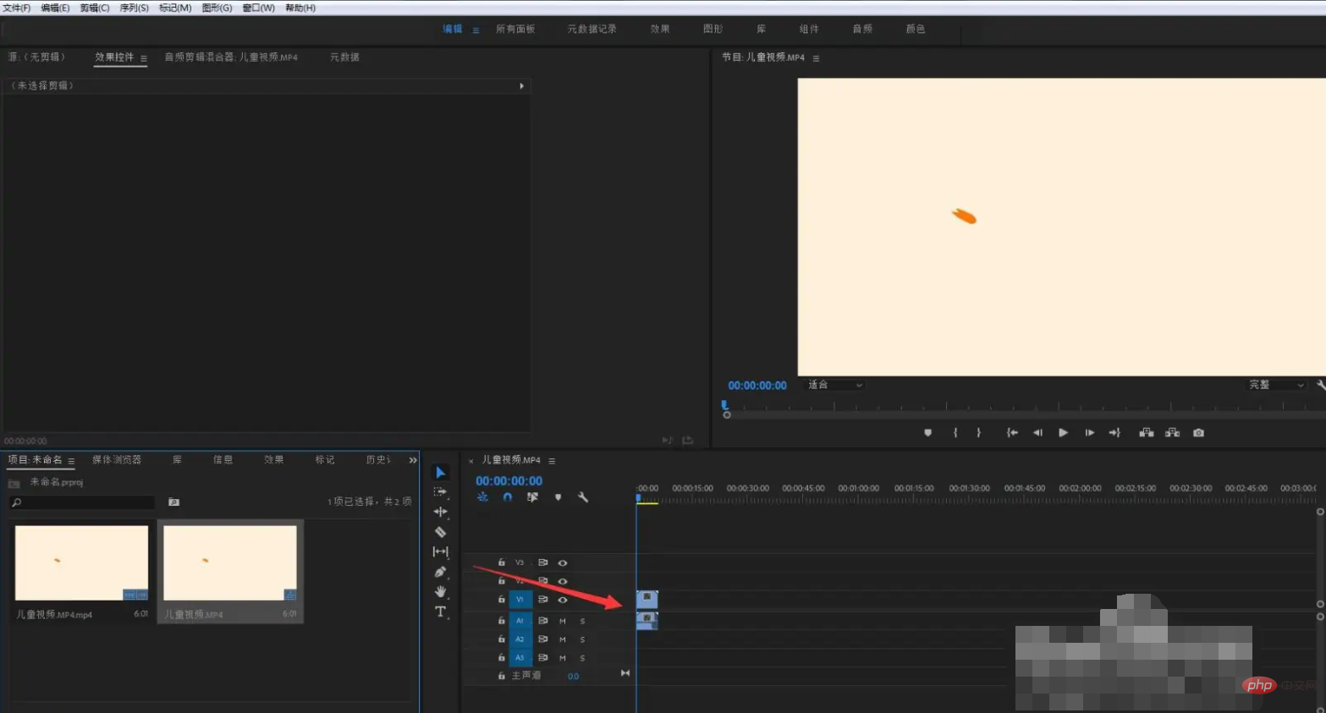Switch to 音频 workspace tab

(x=862, y=29)
